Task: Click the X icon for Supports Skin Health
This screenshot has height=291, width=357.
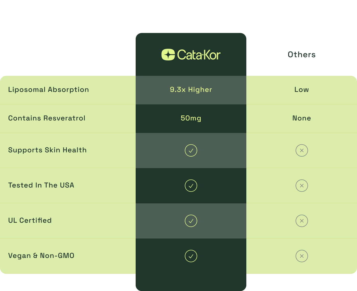Action: click(302, 150)
